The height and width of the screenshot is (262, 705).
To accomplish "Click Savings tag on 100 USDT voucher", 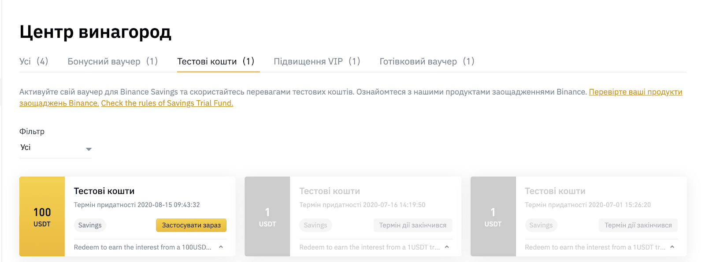I will pos(90,225).
